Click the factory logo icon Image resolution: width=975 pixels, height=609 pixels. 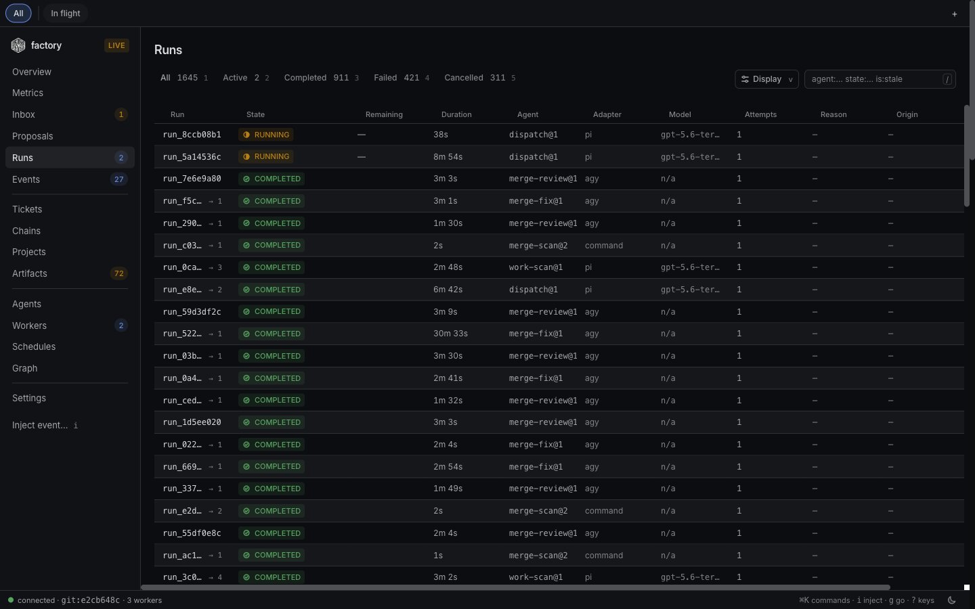click(18, 45)
